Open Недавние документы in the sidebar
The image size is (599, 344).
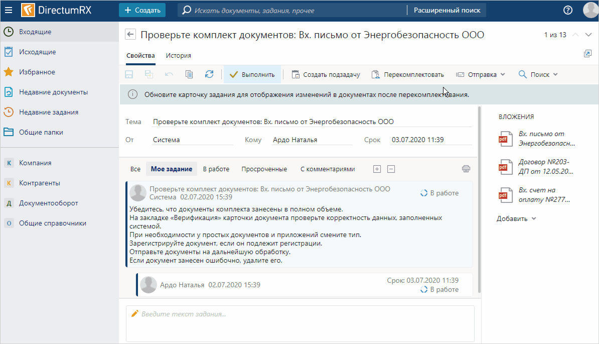60,92
